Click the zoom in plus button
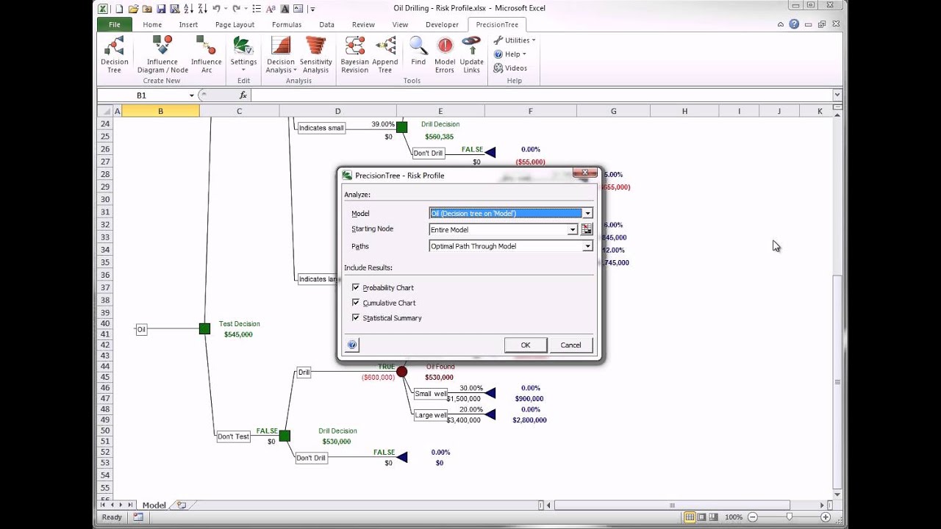 click(x=826, y=517)
